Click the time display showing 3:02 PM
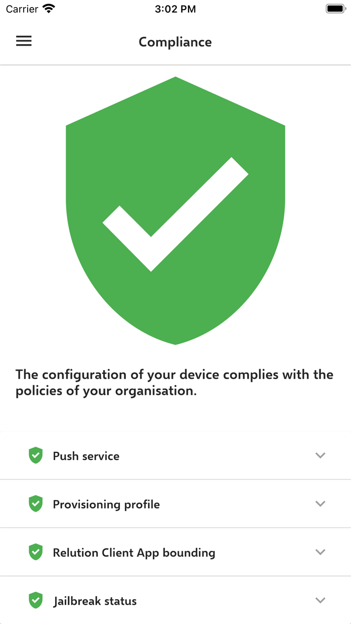 coord(175,9)
